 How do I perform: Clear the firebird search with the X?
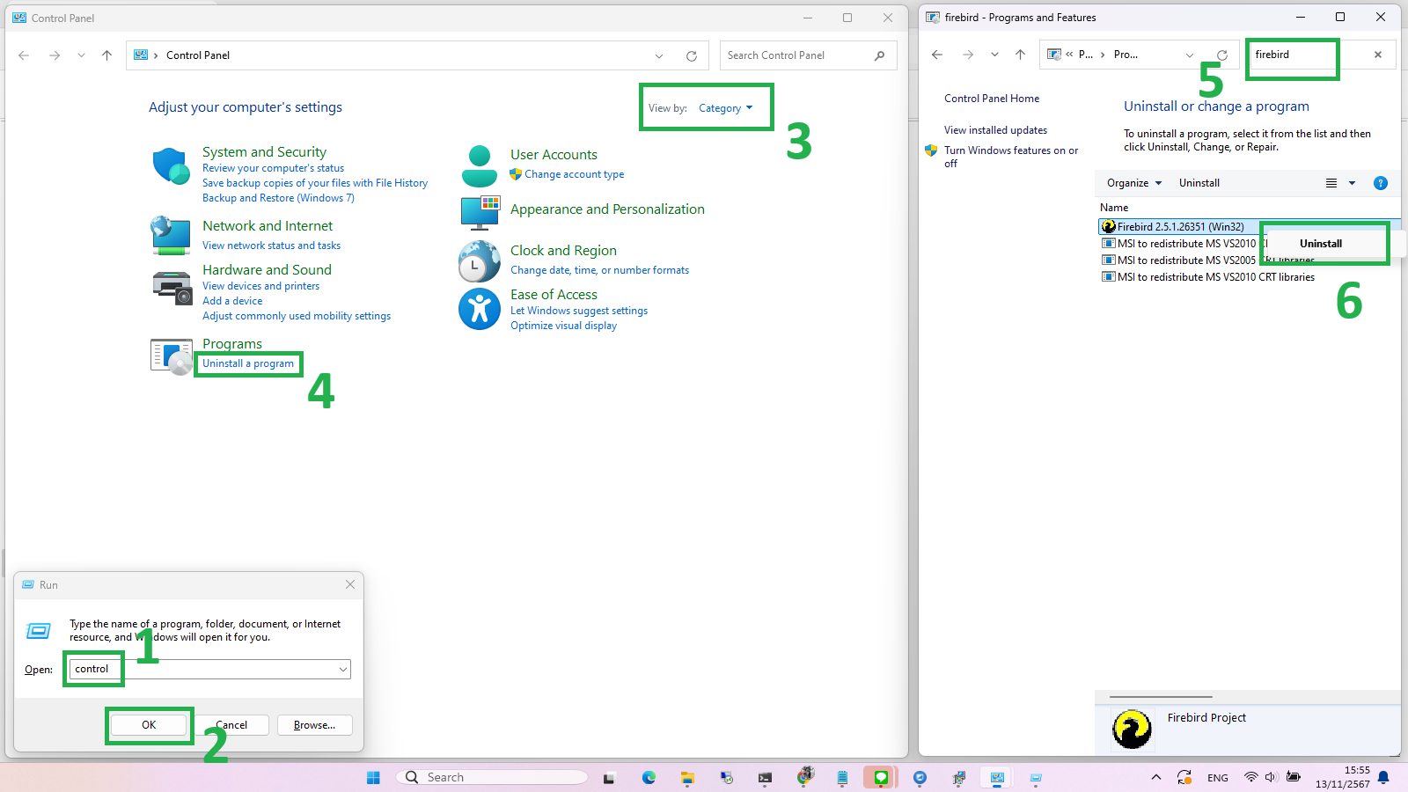[x=1378, y=55]
